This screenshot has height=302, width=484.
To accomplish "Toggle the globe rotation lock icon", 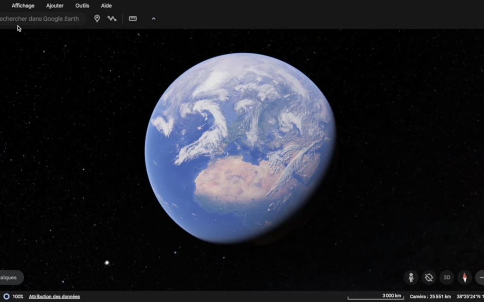I will pos(429,277).
